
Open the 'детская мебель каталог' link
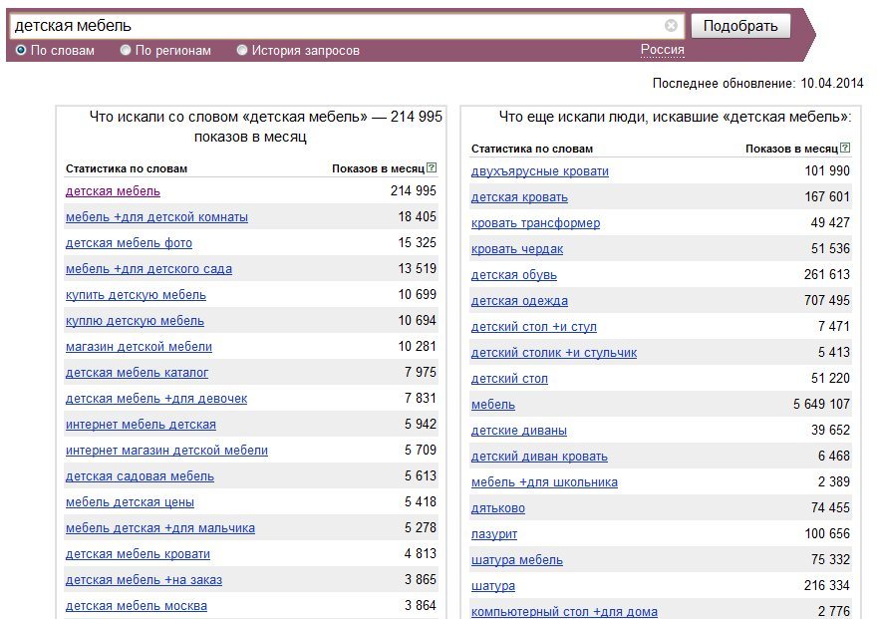pos(137,373)
